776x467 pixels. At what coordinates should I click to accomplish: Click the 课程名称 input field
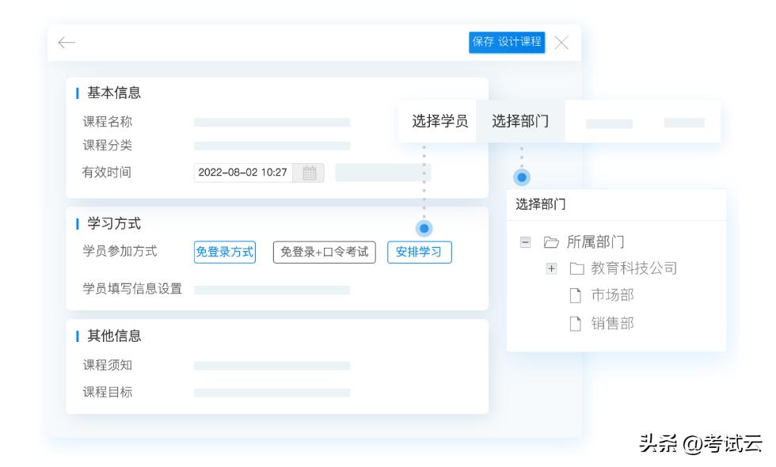pos(273,123)
